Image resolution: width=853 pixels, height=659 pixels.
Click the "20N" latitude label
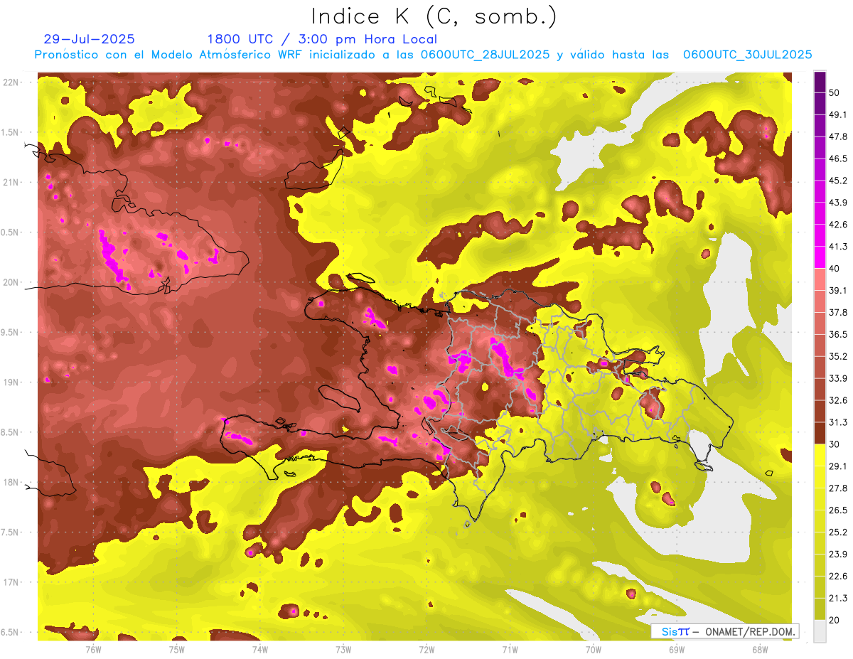pyautogui.click(x=11, y=282)
